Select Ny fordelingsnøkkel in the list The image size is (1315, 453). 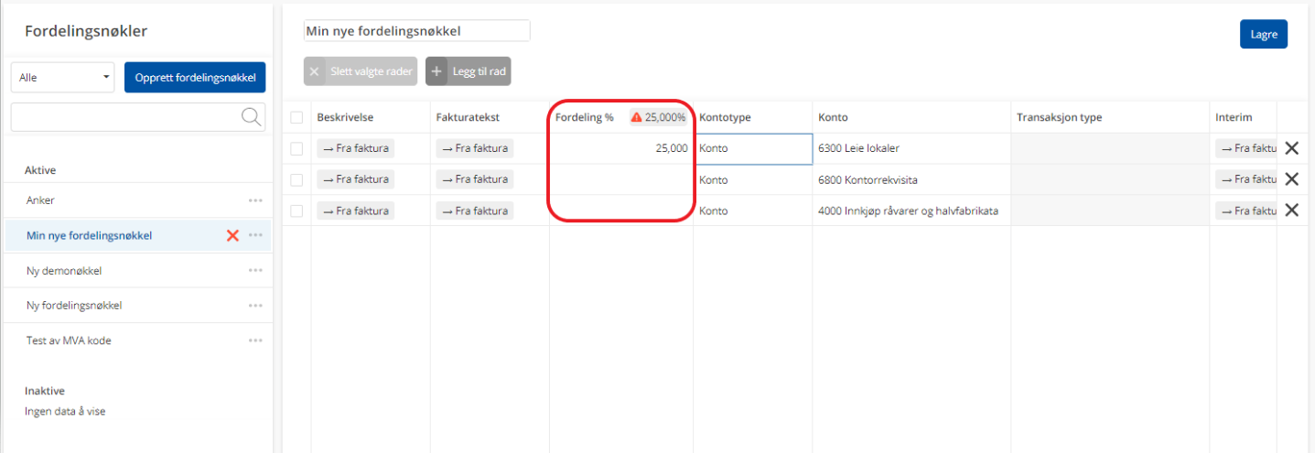(x=74, y=306)
